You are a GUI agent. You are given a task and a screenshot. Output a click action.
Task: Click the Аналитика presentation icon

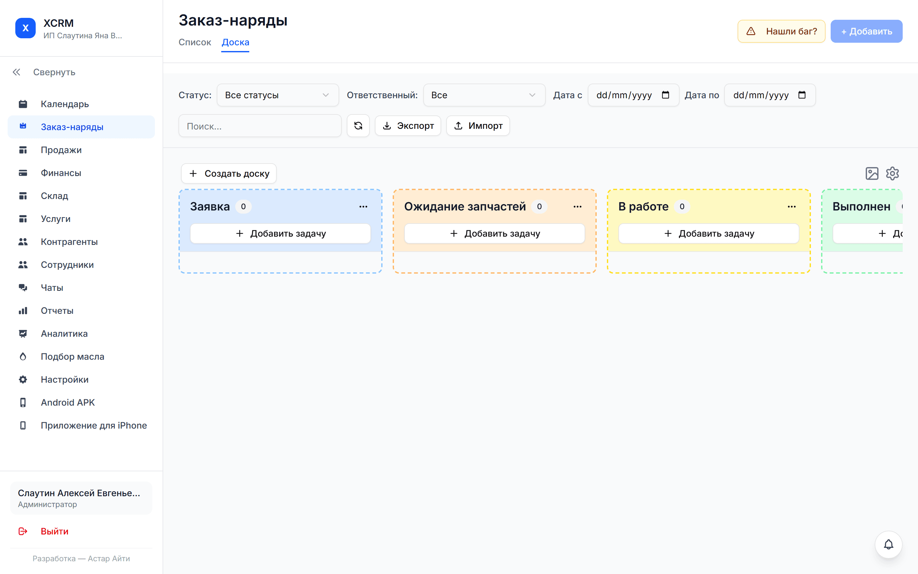click(x=23, y=334)
